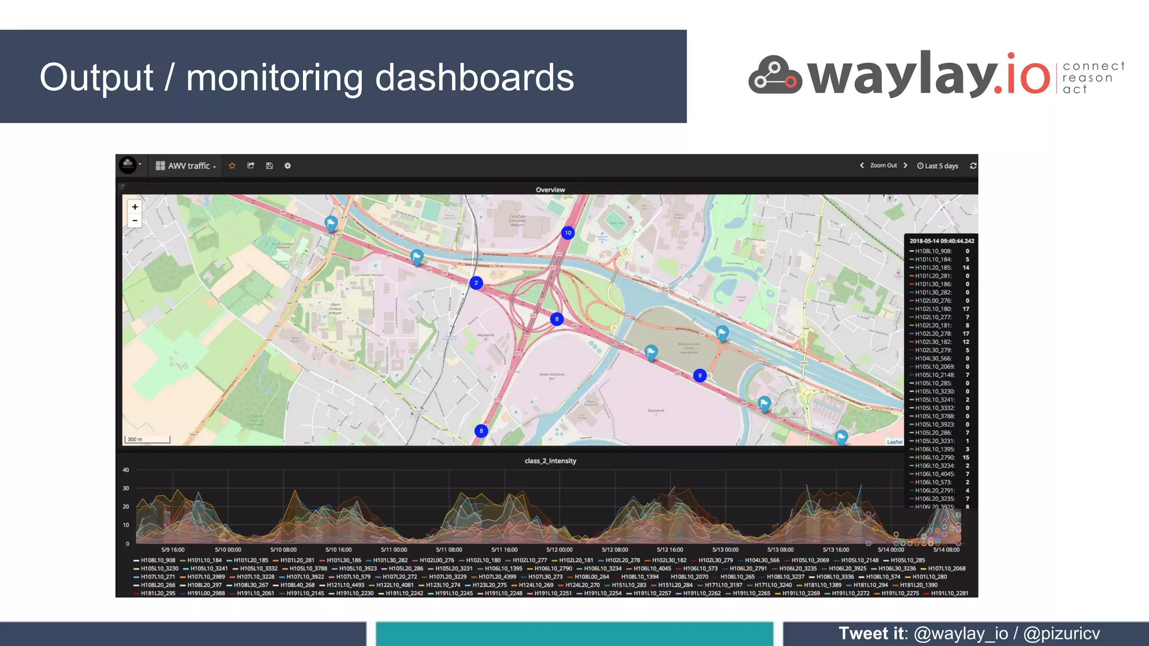Click the share dashboard icon
Image resolution: width=1149 pixels, height=646 pixels.
pyautogui.click(x=251, y=165)
